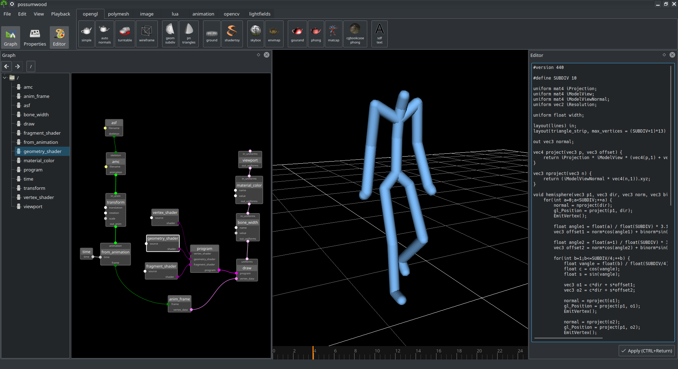Toggle the Properties panel button
This screenshot has height=369, width=678.
point(35,37)
